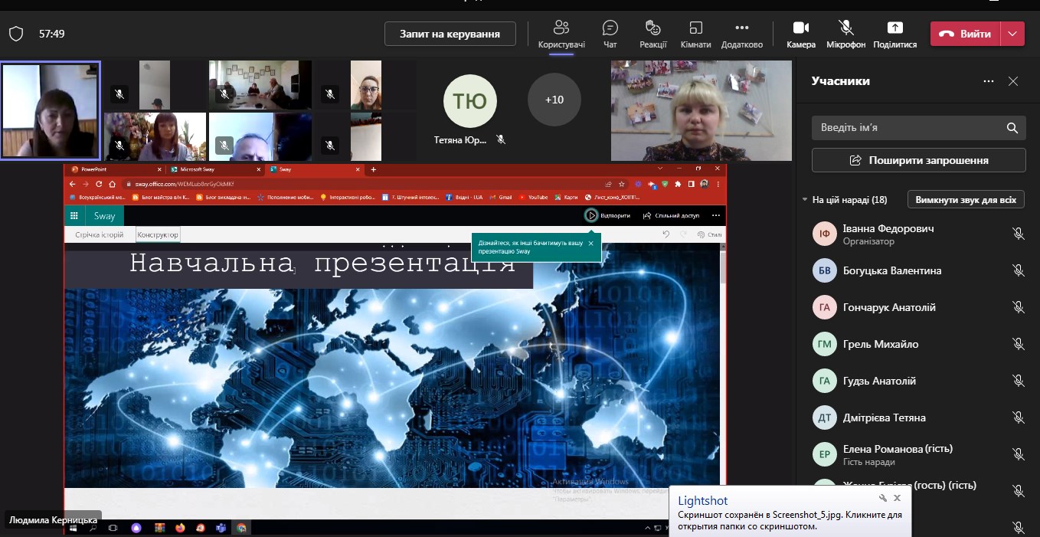This screenshot has height=537, width=1040.
Task: Collapse the 'На цій нараді (18)' section
Action: (805, 200)
